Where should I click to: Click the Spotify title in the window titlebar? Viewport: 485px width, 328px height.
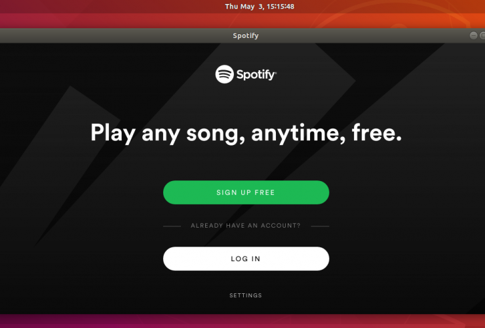(x=246, y=35)
